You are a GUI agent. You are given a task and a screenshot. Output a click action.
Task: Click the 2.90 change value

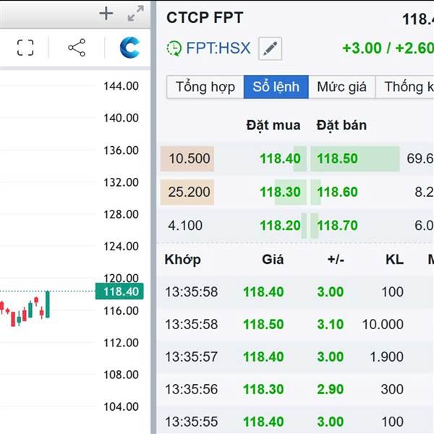[x=331, y=389]
